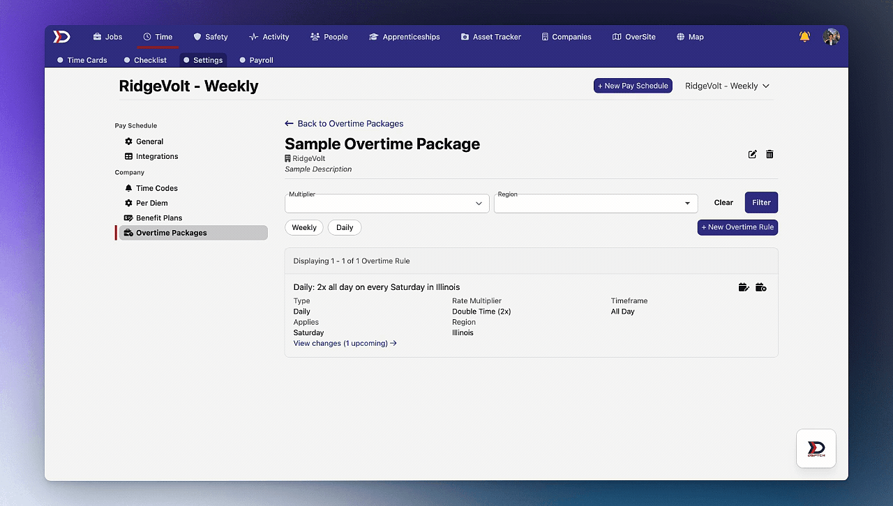
Task: Select Overtime Packages in the sidebar
Action: coord(193,233)
